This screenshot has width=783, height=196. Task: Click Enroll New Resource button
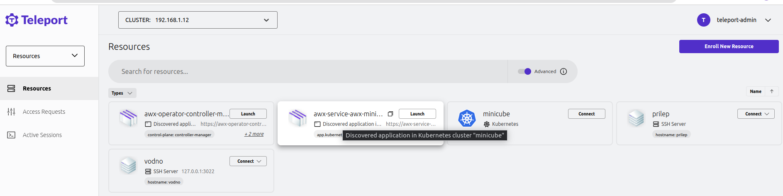[729, 47]
